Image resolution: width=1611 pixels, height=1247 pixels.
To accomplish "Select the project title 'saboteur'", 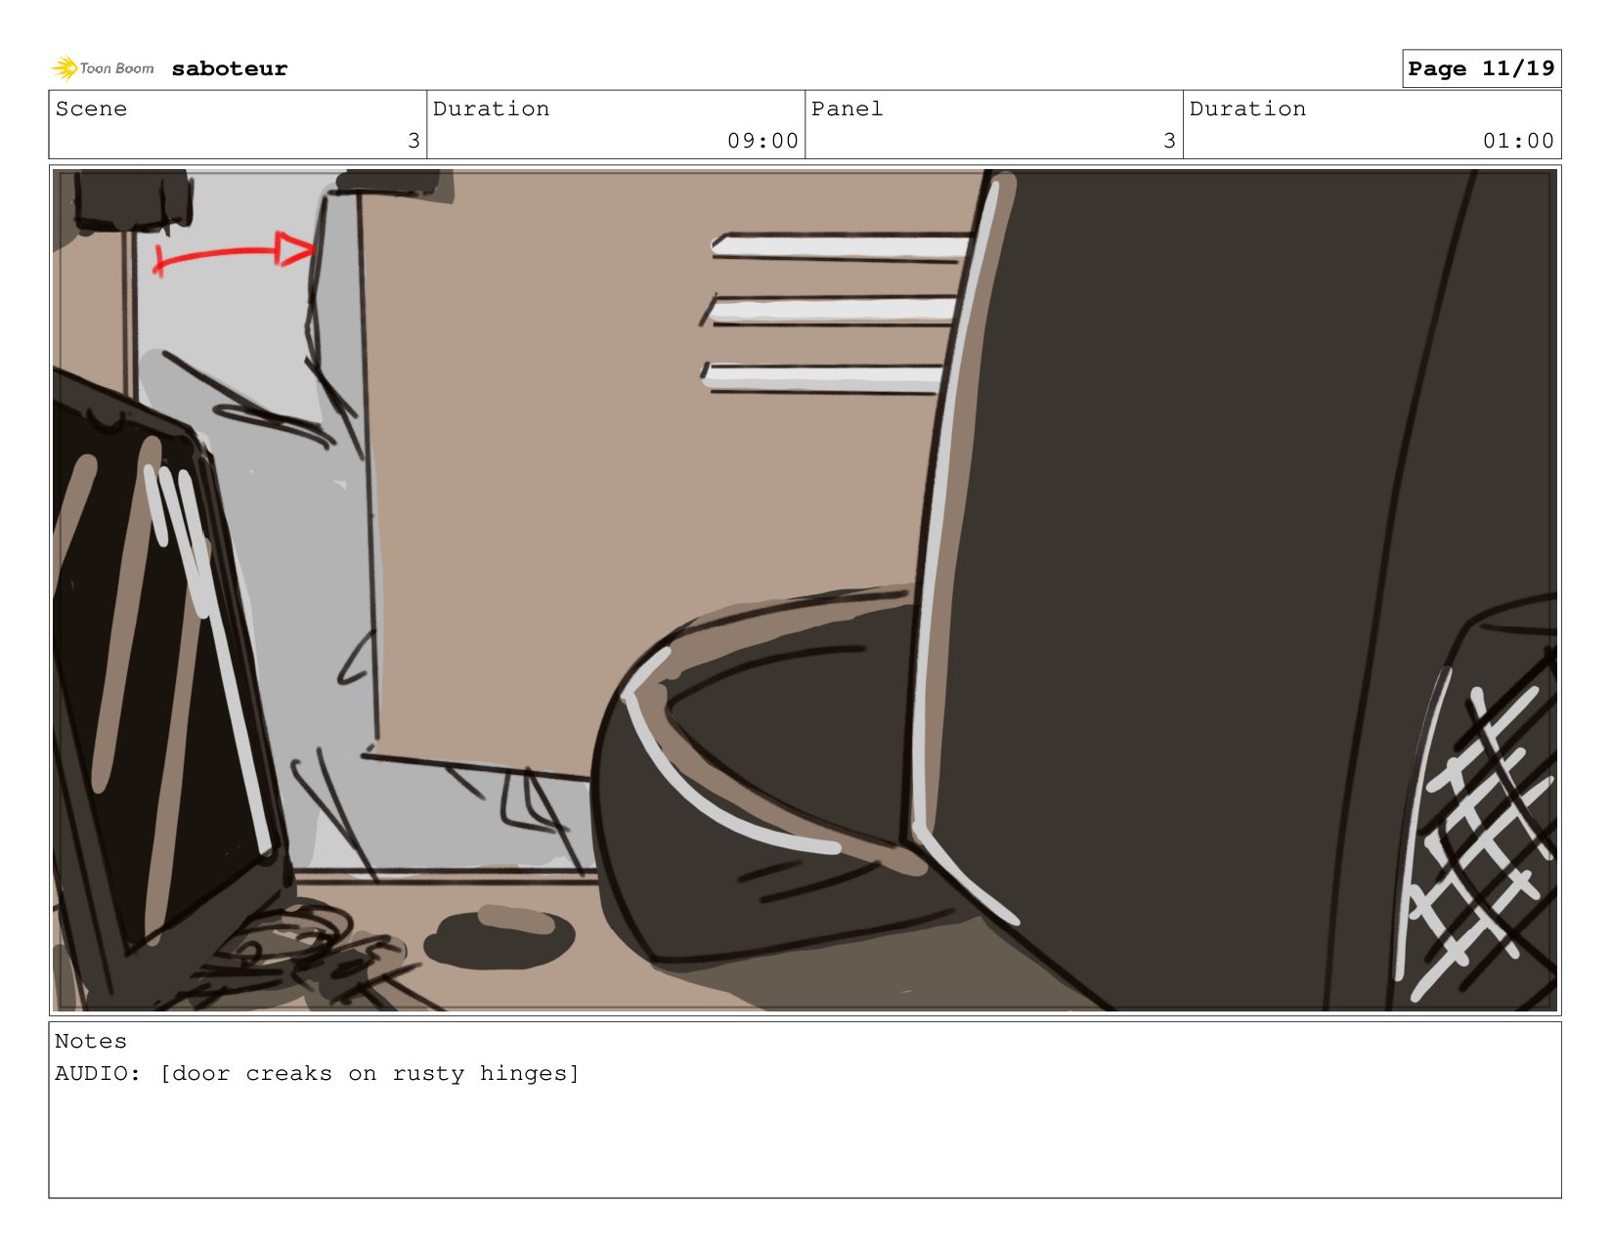I will 230,68.
